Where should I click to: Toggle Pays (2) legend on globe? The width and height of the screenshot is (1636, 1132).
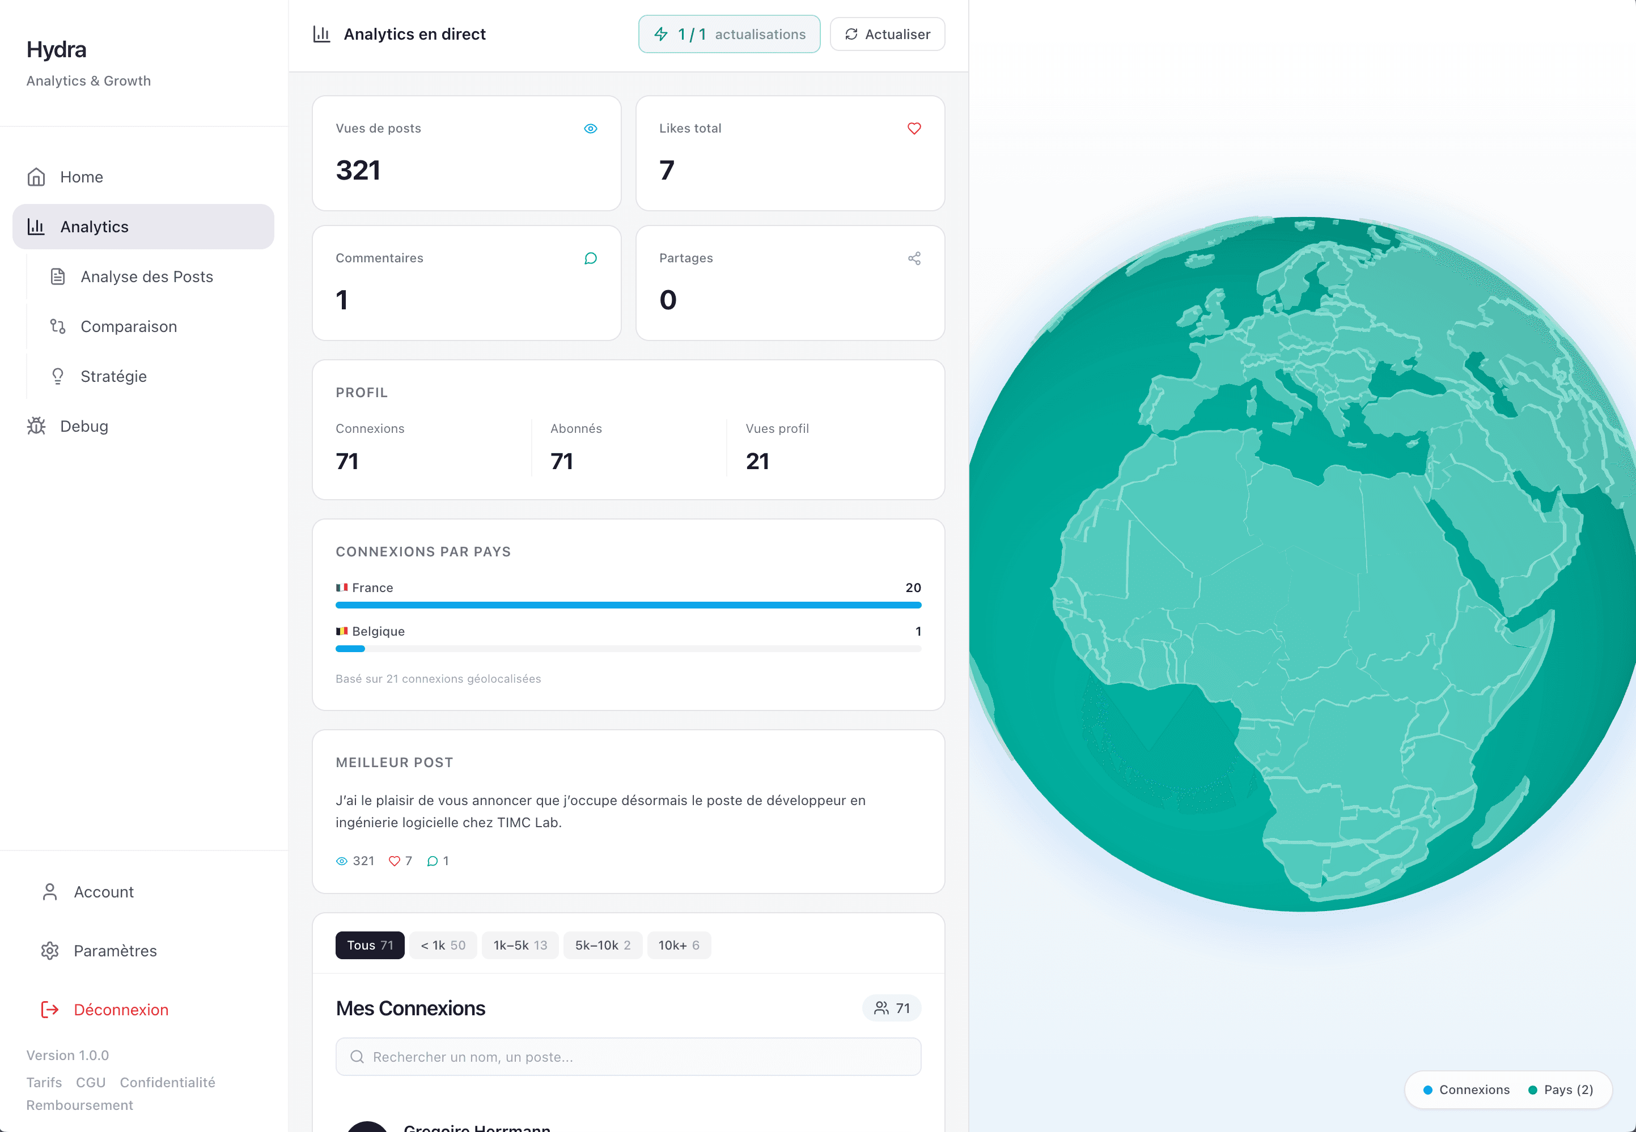point(1561,1090)
